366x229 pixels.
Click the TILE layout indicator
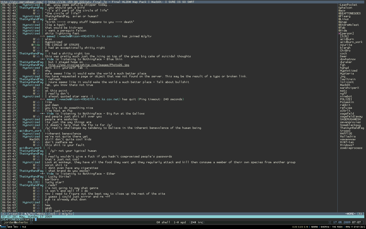tap(24, 227)
